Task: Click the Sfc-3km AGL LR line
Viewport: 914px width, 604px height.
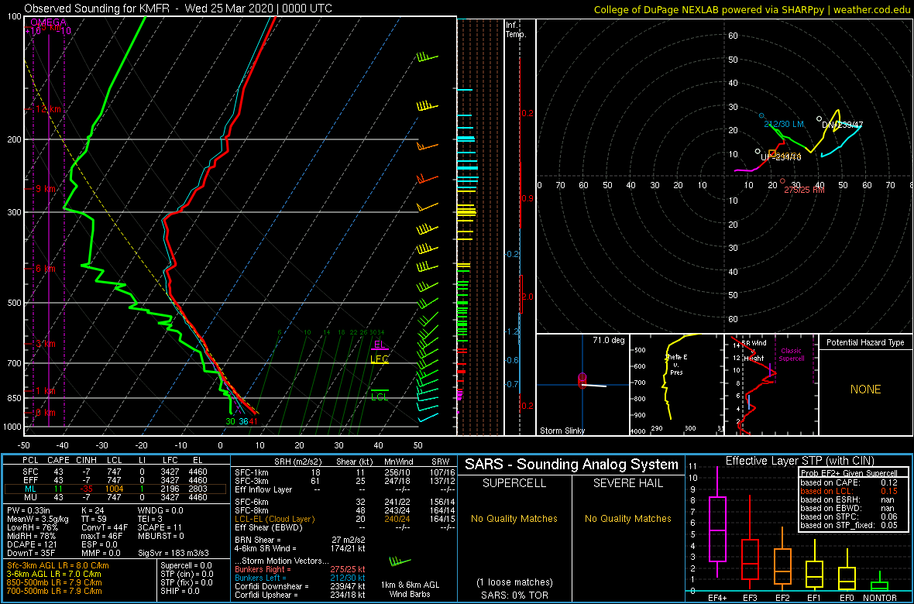Action: [58, 565]
